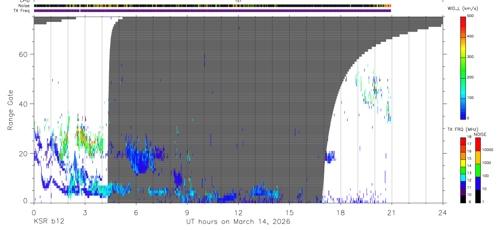Pick the black swatch in the NOISE legend

[x=477, y=196]
